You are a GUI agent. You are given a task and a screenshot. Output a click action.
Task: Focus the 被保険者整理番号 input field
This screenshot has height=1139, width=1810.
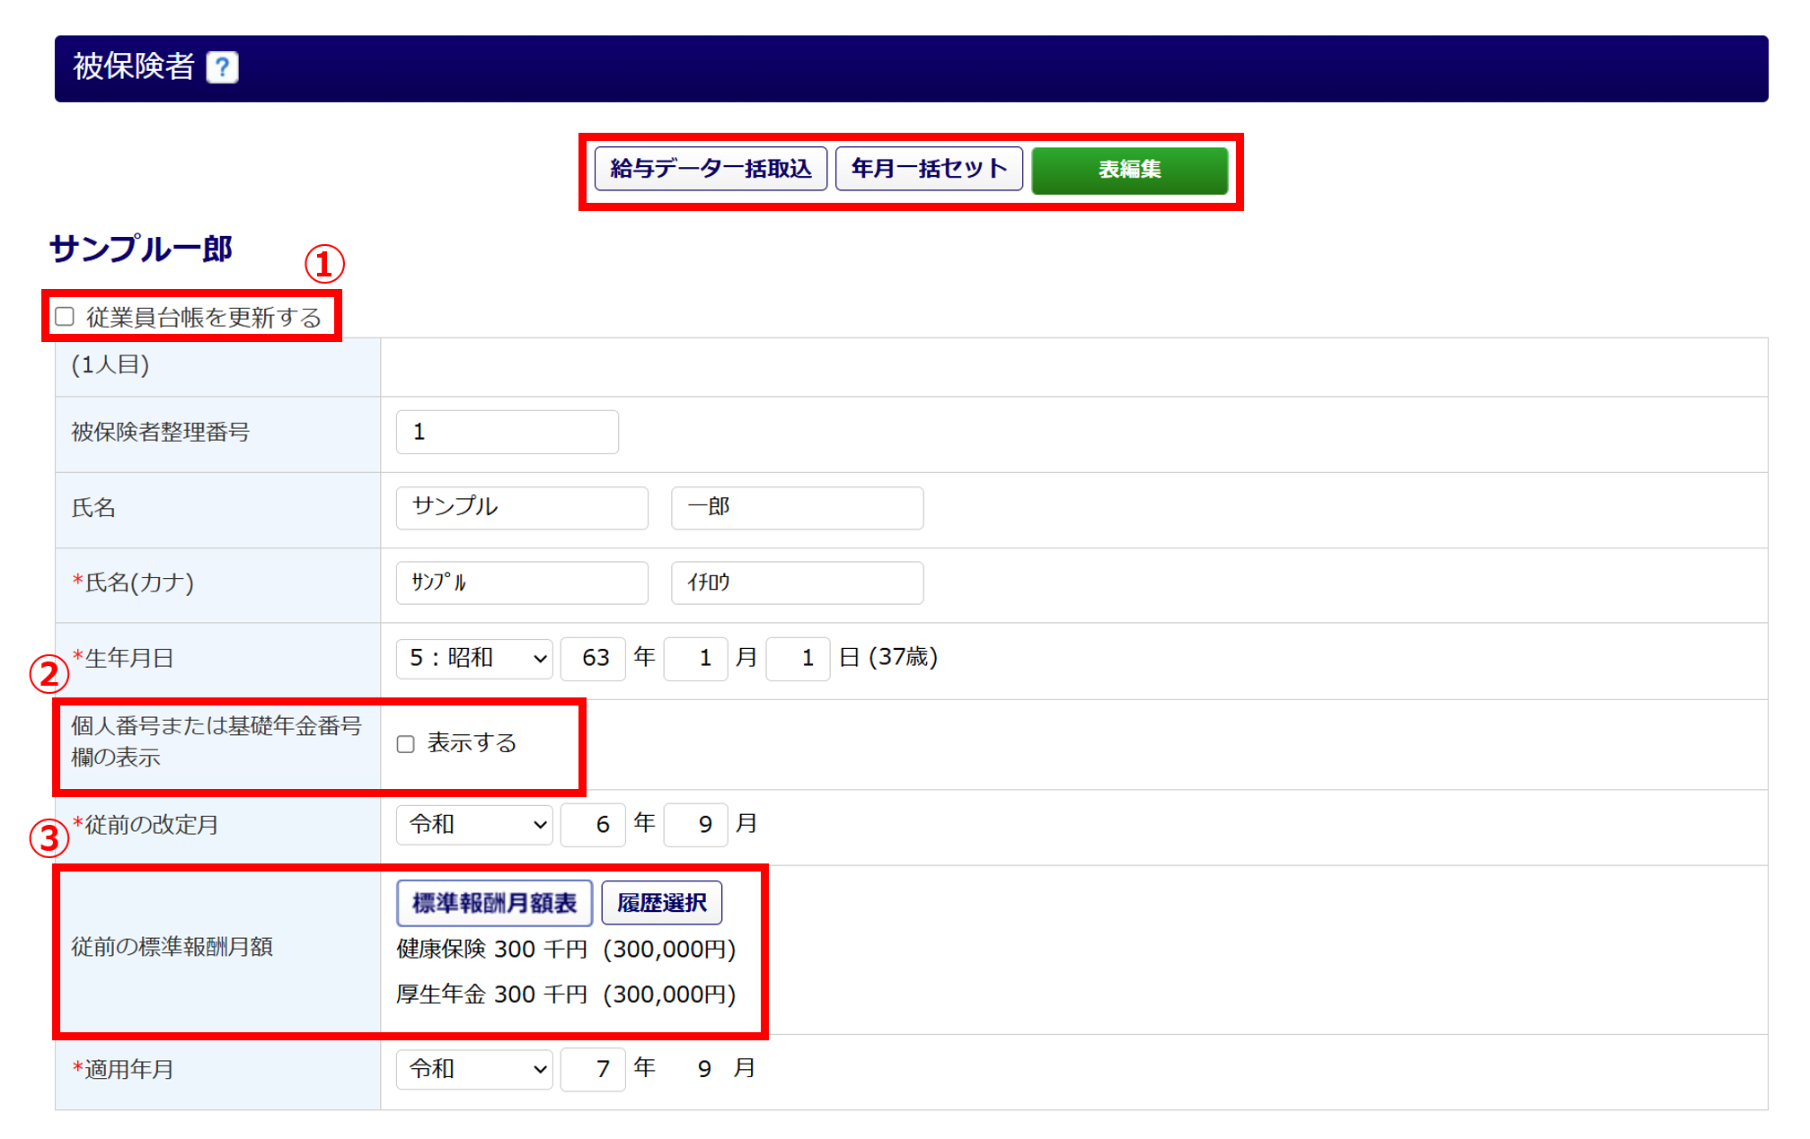507,433
